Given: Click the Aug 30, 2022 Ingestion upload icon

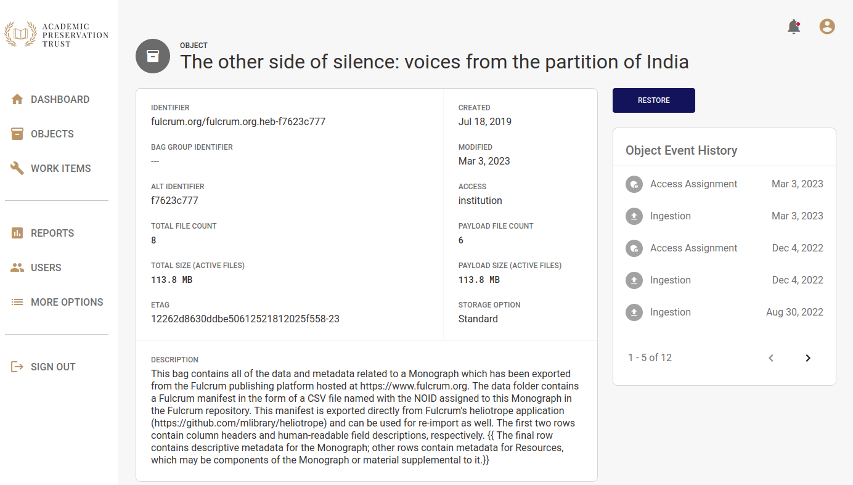Looking at the screenshot, I should (x=634, y=312).
